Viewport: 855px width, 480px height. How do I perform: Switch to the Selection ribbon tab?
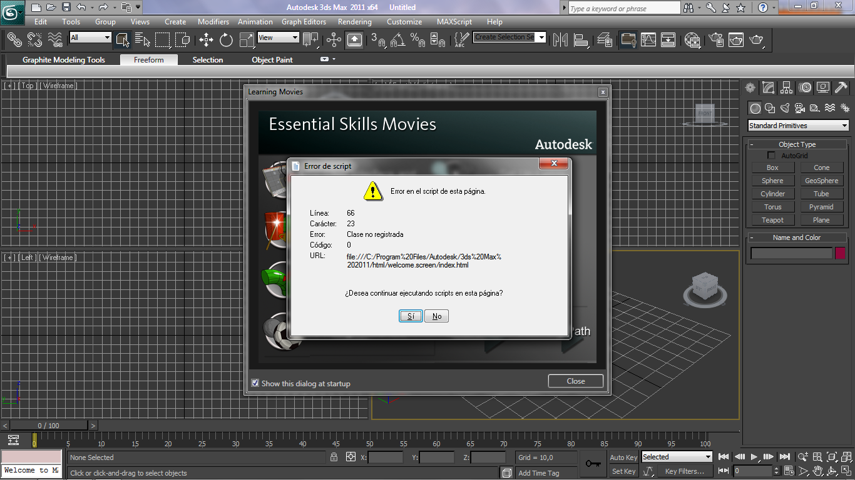[208, 60]
